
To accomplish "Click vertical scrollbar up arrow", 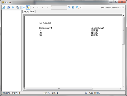I will click(x=123, y=16).
